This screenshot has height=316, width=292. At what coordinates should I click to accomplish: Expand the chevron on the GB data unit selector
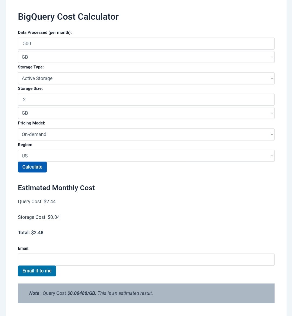pos(272,57)
